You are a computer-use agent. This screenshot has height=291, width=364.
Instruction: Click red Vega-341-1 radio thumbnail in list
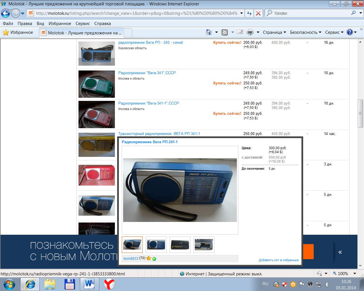[x=97, y=115]
